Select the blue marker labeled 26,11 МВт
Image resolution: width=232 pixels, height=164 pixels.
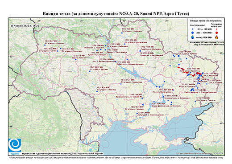[x=90, y=71]
